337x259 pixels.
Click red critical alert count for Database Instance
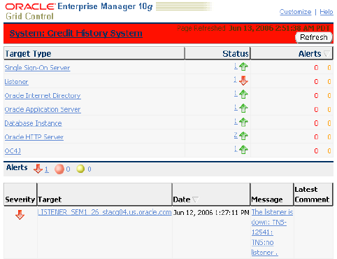(x=316, y=123)
